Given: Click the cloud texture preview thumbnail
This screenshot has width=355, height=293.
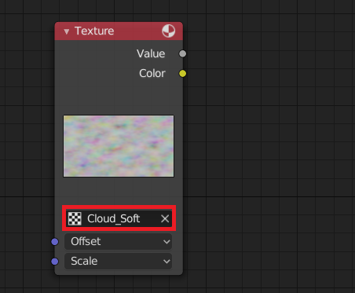Looking at the screenshot, I should point(119,146).
